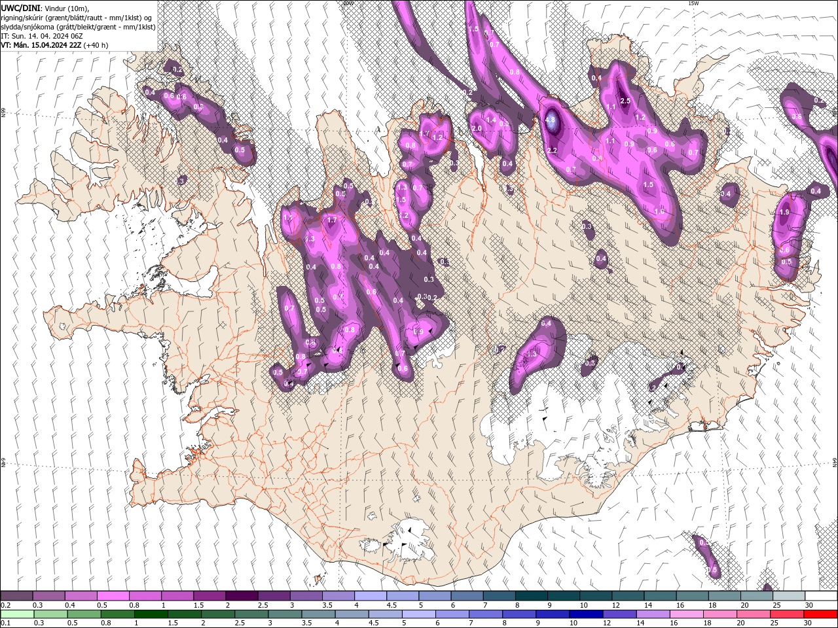The height and width of the screenshot is (628, 838).
Task: Click the 15W longitude label
Action: (x=693, y=3)
